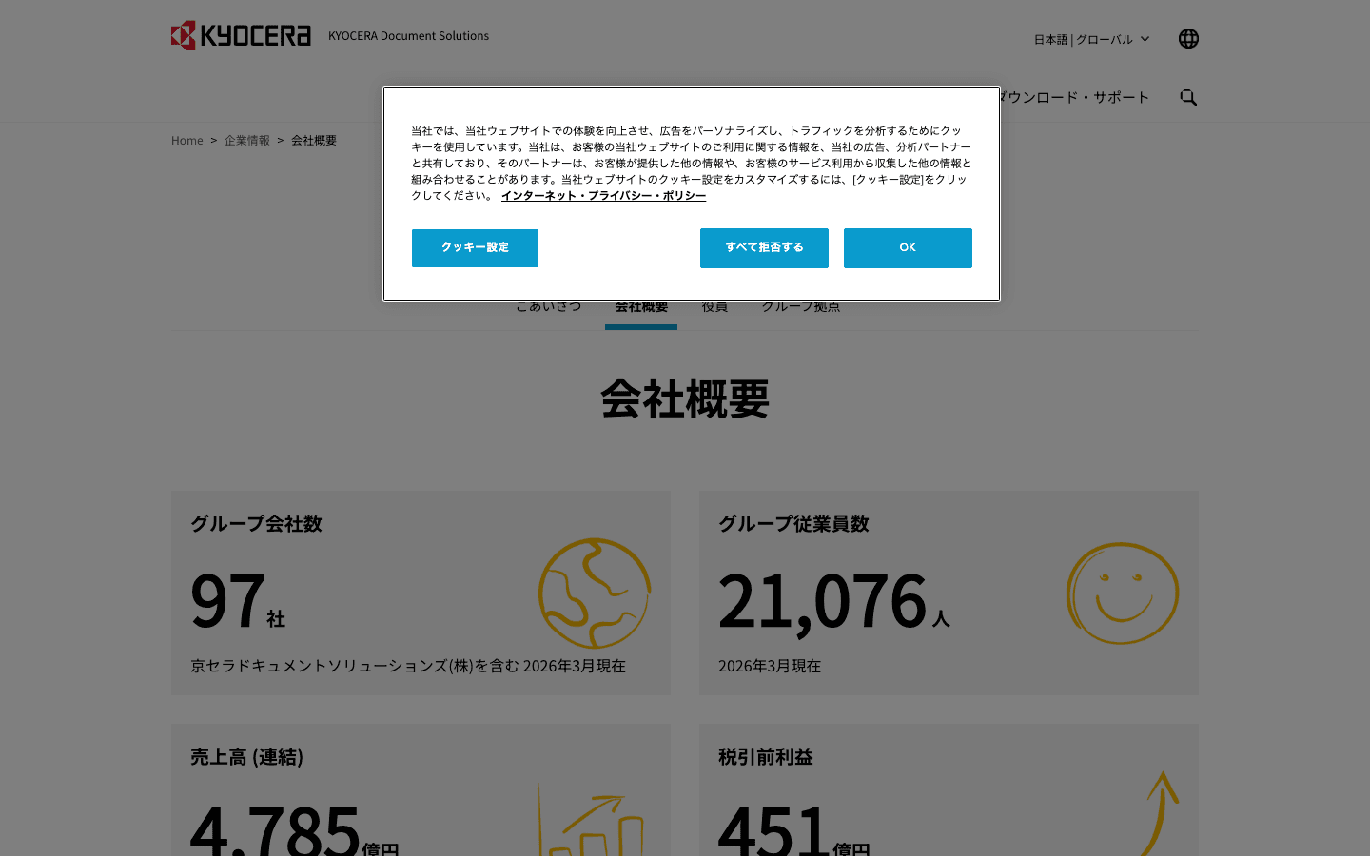Open 企業情報 in the breadcrumb
Screen dimensions: 1370x856
point(247,140)
